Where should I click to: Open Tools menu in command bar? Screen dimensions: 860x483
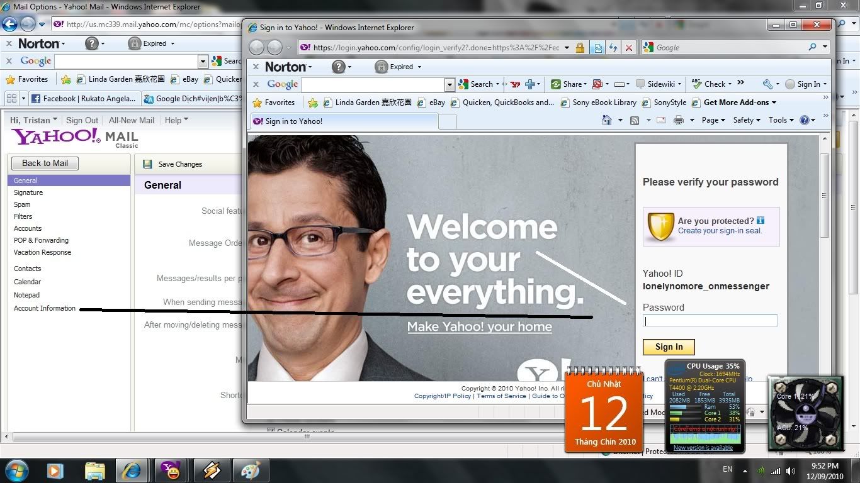coord(781,120)
